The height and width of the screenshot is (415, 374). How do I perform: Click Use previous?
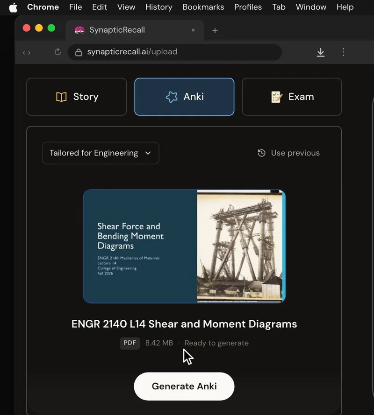pyautogui.click(x=288, y=153)
